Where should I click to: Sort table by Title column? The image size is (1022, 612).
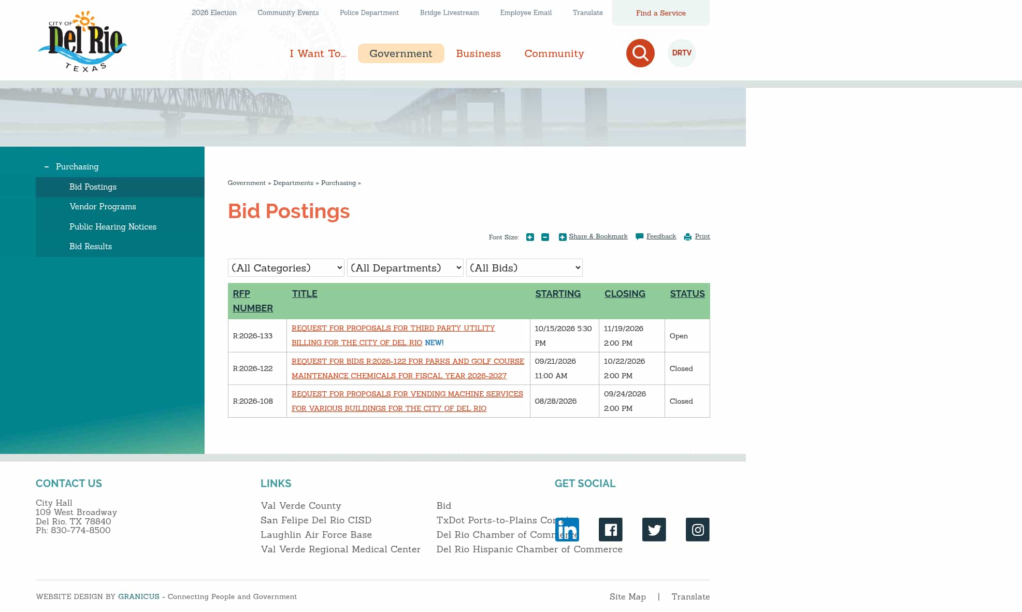[305, 293]
